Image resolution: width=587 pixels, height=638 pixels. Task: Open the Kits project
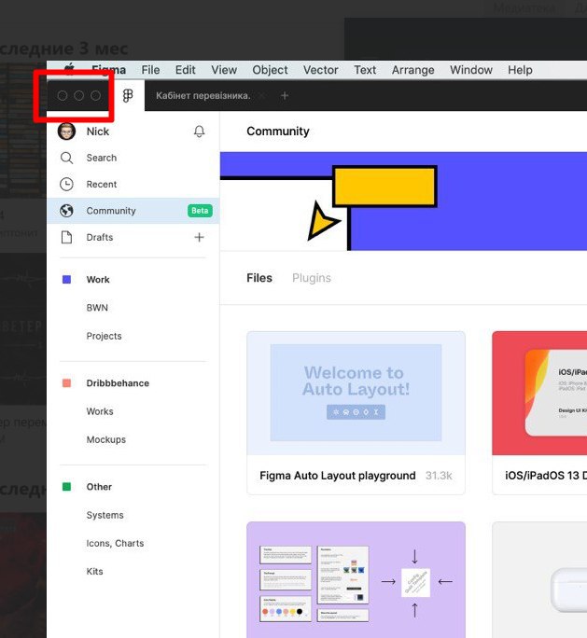click(x=94, y=571)
